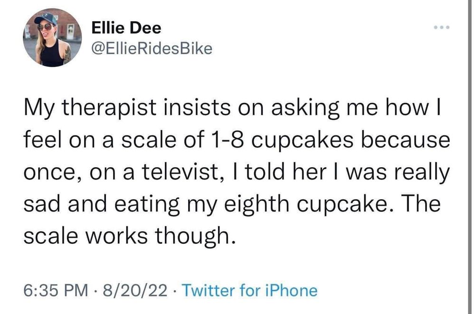
Task: Open the Ellie Dee display name
Action: click(x=126, y=28)
